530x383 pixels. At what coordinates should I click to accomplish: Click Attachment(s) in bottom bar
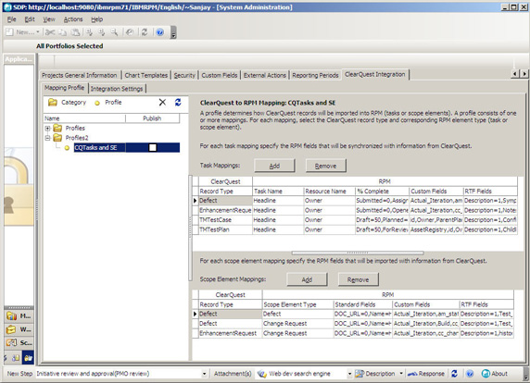233,374
